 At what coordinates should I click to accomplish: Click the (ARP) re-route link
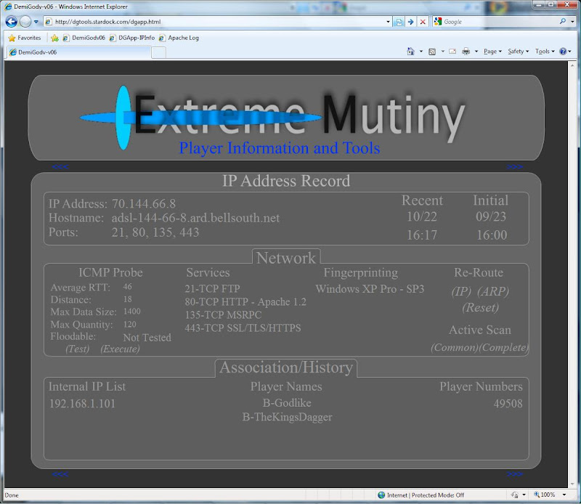pyautogui.click(x=493, y=291)
